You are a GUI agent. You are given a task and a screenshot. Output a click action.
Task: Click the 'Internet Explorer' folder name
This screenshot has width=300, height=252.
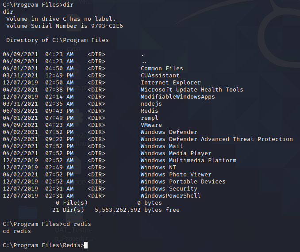[171, 83]
